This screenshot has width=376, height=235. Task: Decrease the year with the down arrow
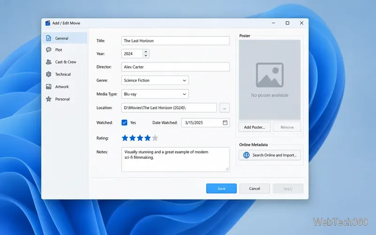click(146, 56)
